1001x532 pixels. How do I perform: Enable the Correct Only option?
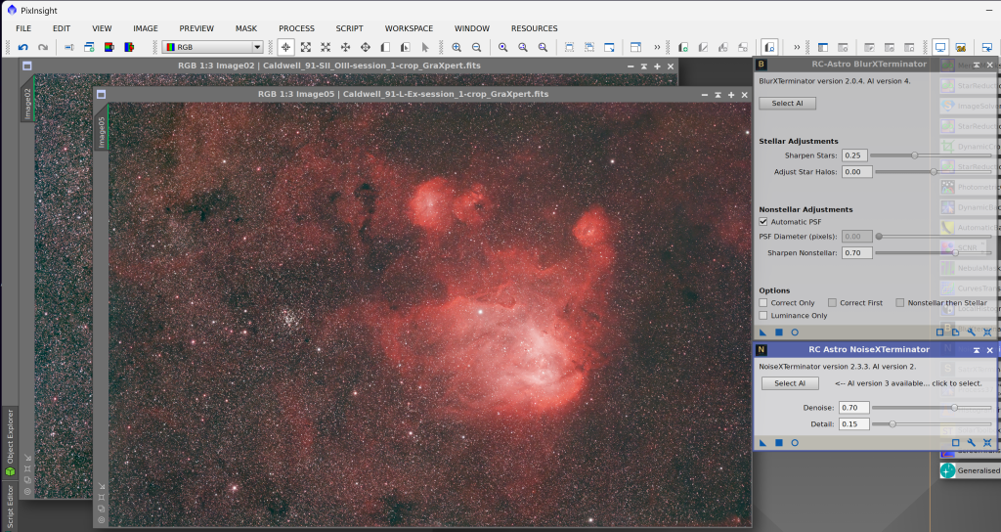pyautogui.click(x=763, y=303)
